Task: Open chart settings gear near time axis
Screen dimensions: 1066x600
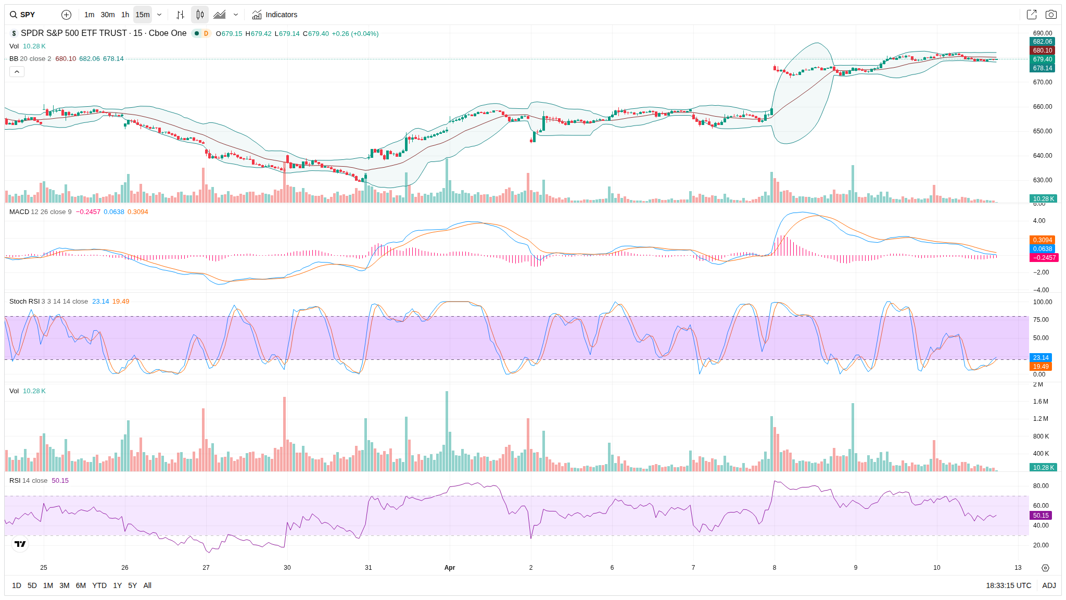Action: [x=1045, y=568]
